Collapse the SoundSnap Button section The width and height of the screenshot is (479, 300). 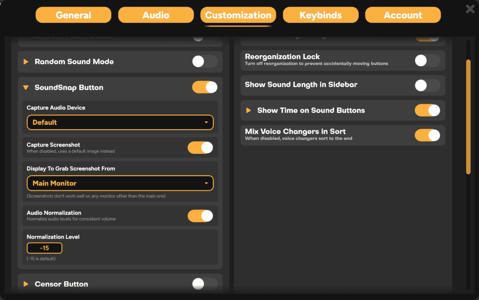click(26, 87)
